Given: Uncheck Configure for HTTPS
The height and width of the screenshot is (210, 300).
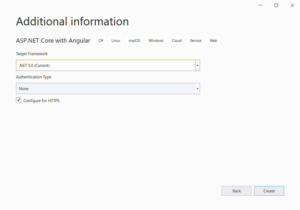Looking at the screenshot, I should tap(19, 100).
